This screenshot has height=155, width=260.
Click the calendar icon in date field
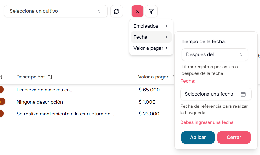click(x=243, y=94)
